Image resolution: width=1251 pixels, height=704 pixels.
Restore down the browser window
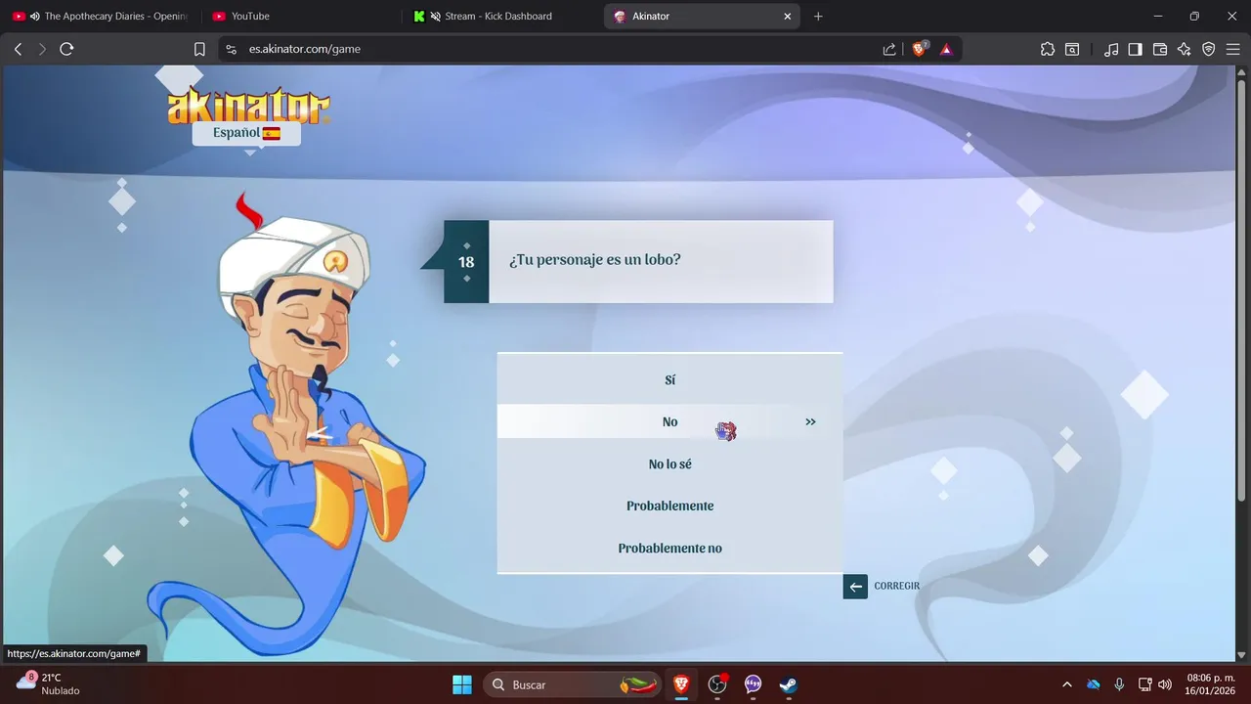click(1194, 17)
